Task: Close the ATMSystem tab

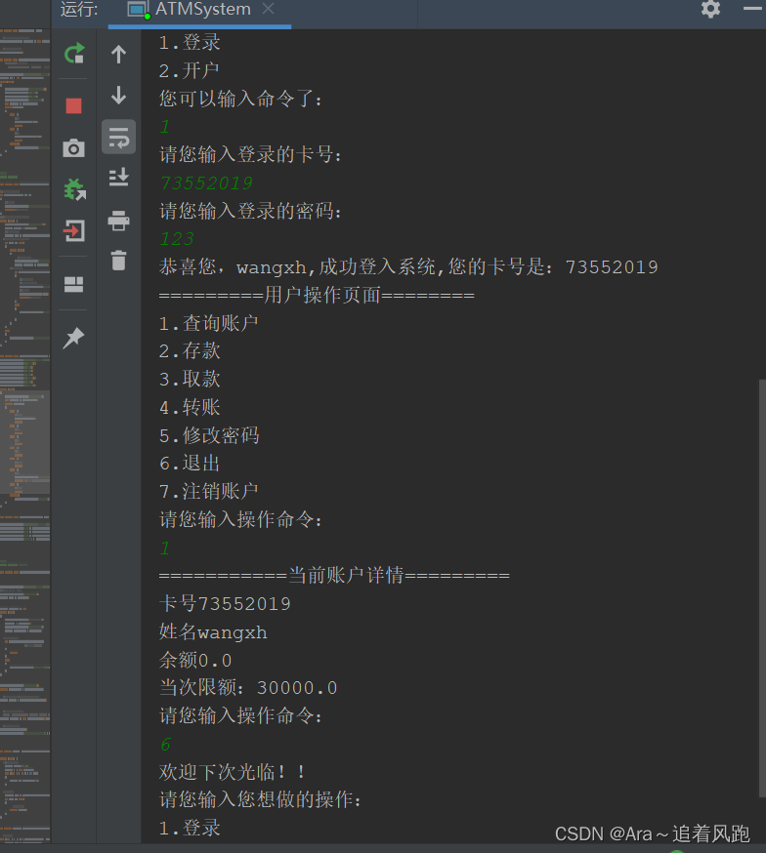Action: coord(268,8)
